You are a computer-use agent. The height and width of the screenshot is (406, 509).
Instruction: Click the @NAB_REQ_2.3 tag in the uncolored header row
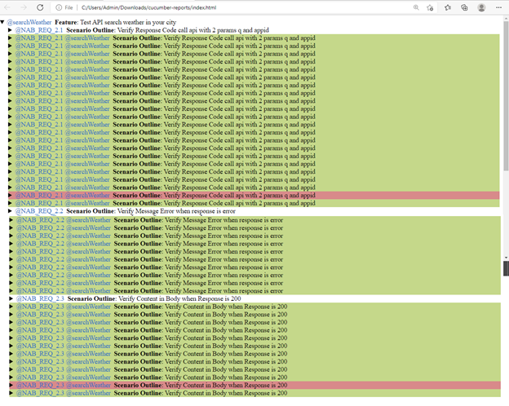40,298
